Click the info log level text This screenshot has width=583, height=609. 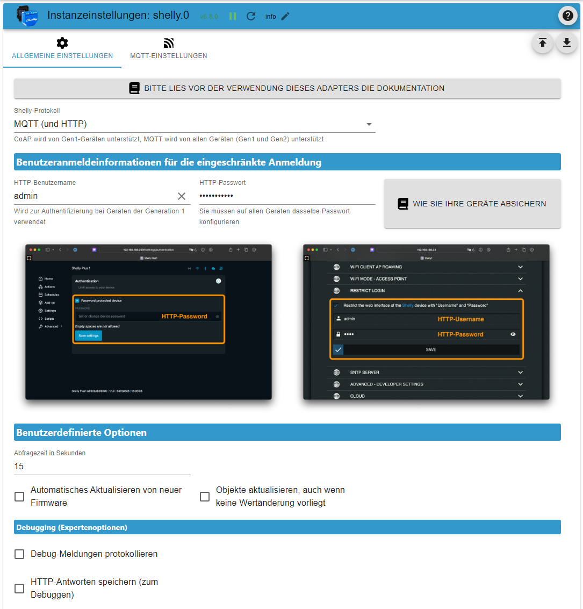pyautogui.click(x=270, y=16)
